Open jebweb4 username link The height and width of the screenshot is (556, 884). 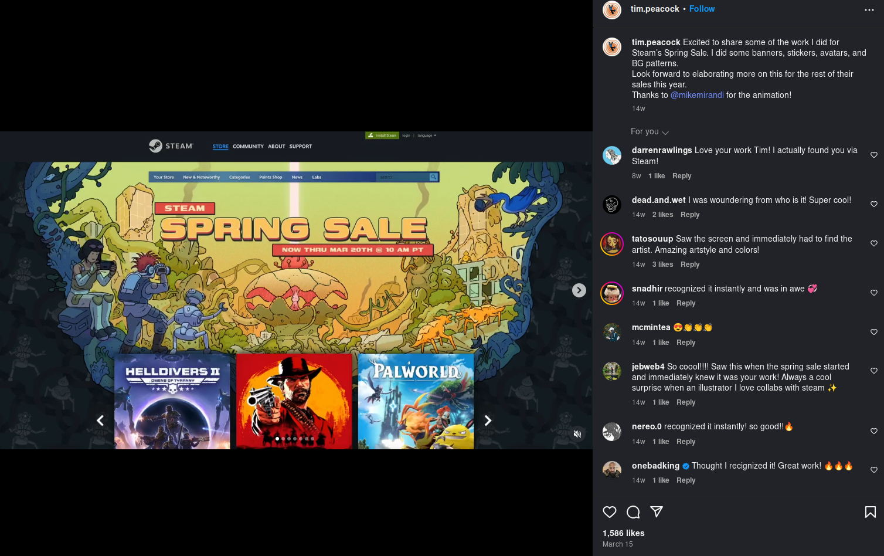tap(648, 367)
